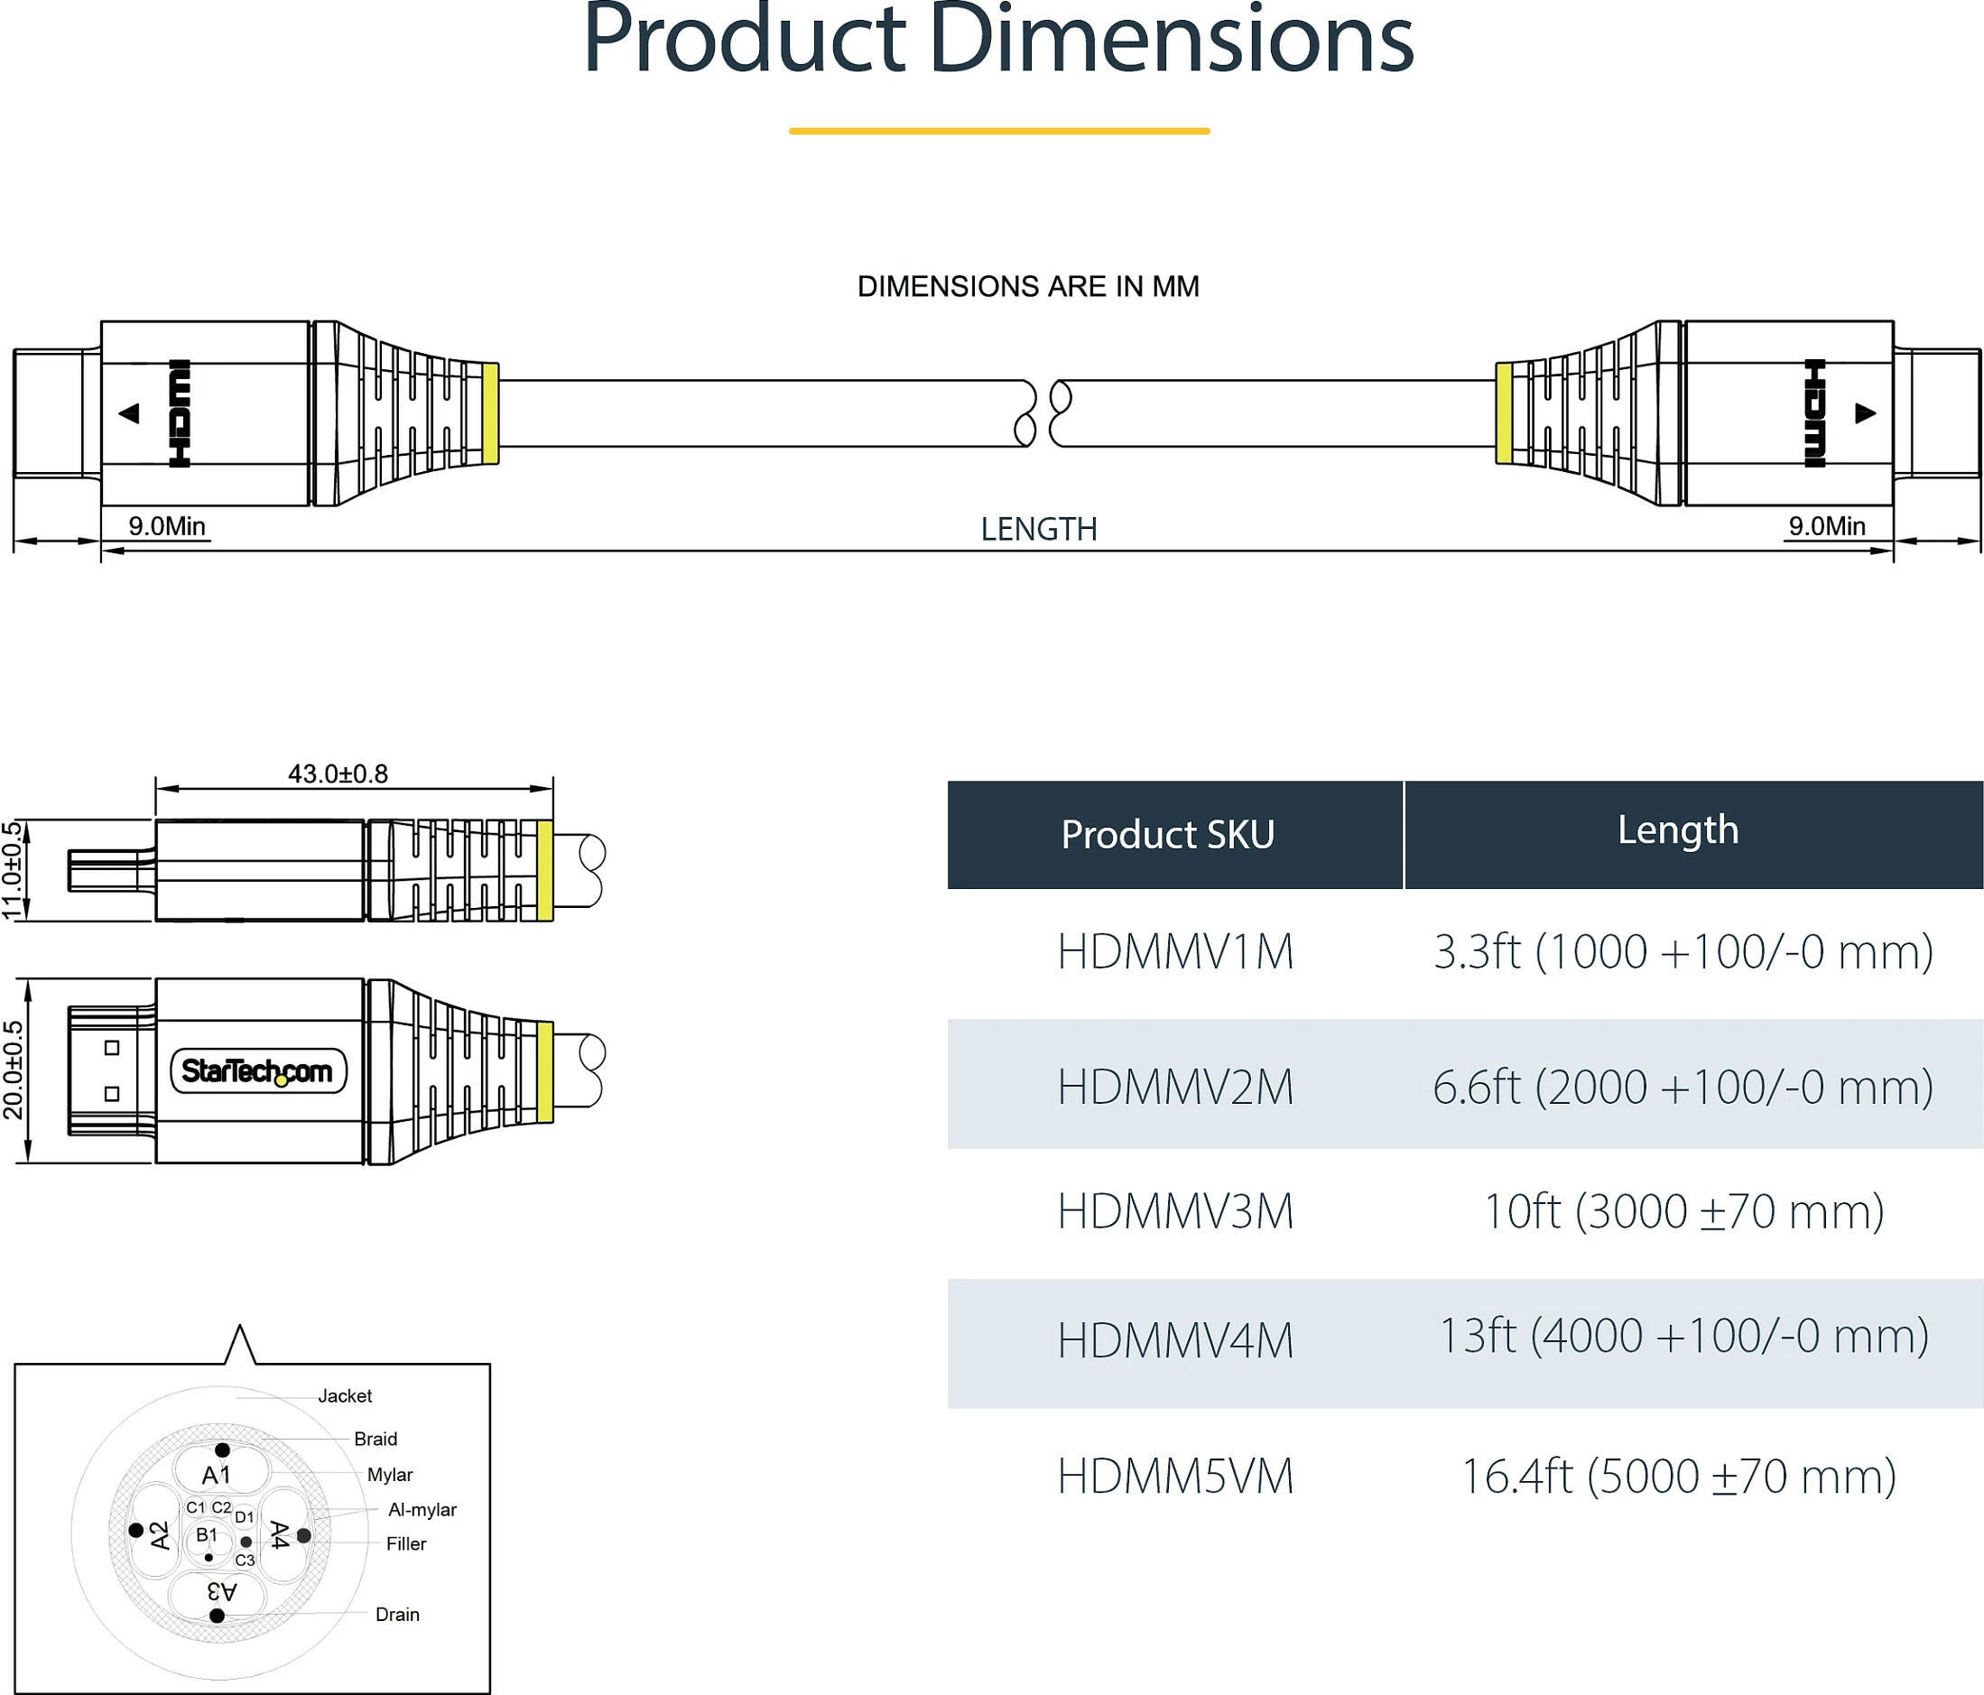This screenshot has height=1695, width=1984.
Task: Click the HDMI logo on the right connector
Action: click(1814, 413)
